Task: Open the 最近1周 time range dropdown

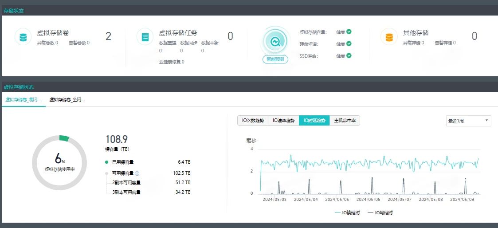Action: pos(468,121)
